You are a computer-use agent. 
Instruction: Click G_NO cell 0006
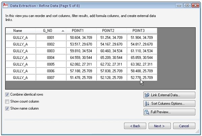pyautogui.click(x=51, y=71)
